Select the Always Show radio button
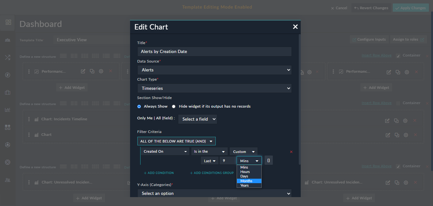Viewport: 433px width, 206px height. 139,106
